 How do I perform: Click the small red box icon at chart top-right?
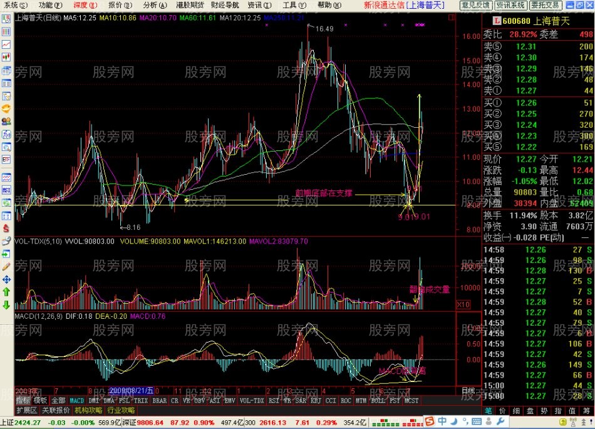451,18
